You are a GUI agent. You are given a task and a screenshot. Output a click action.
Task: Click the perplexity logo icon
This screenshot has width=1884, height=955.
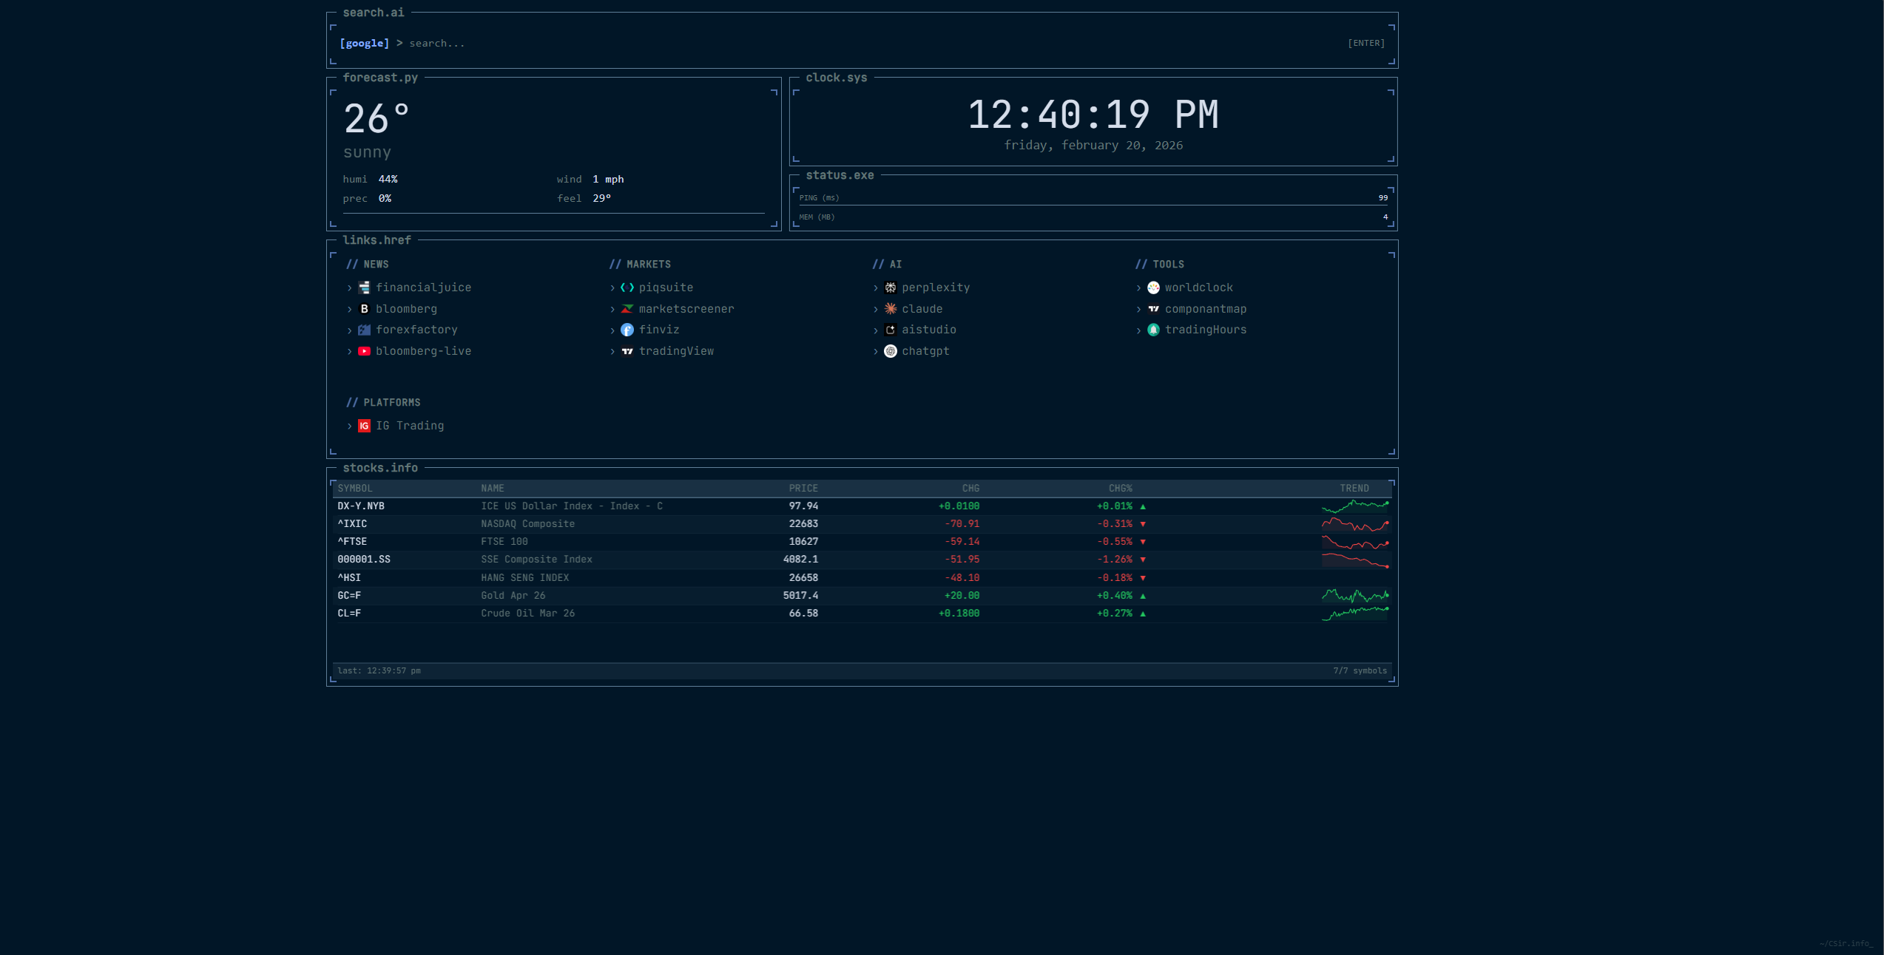click(x=891, y=288)
